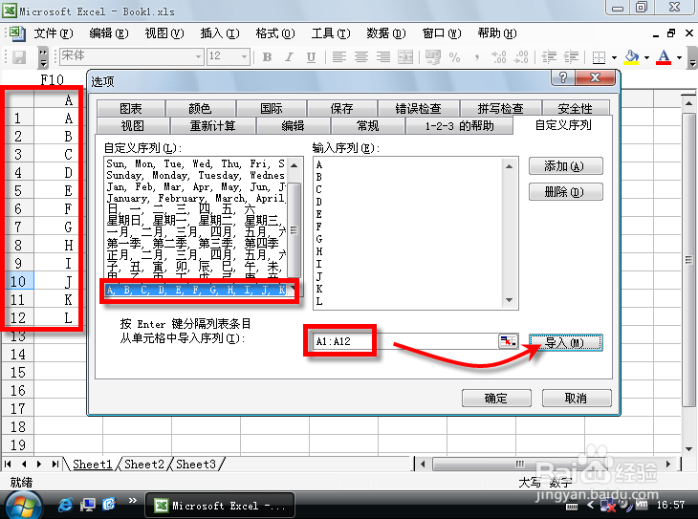Click 删除 button
Image resolution: width=698 pixels, height=519 pixels.
click(x=565, y=192)
